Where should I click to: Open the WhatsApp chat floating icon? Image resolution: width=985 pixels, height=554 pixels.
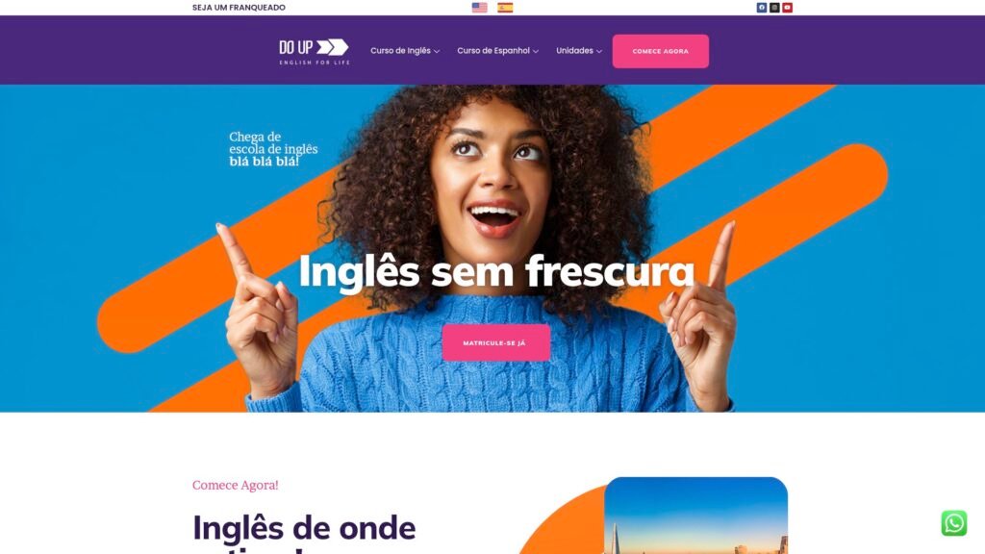click(x=953, y=523)
